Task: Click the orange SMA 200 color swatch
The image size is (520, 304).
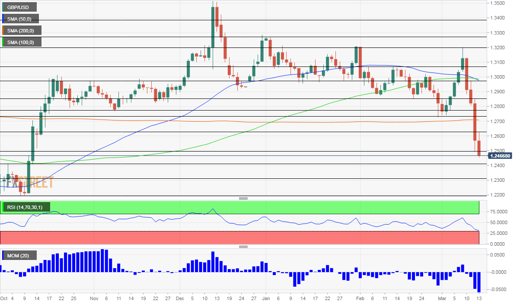Action: tap(3, 30)
